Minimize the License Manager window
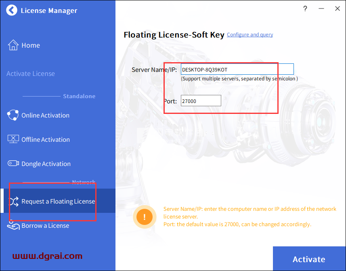The image size is (346, 271). coord(321,8)
